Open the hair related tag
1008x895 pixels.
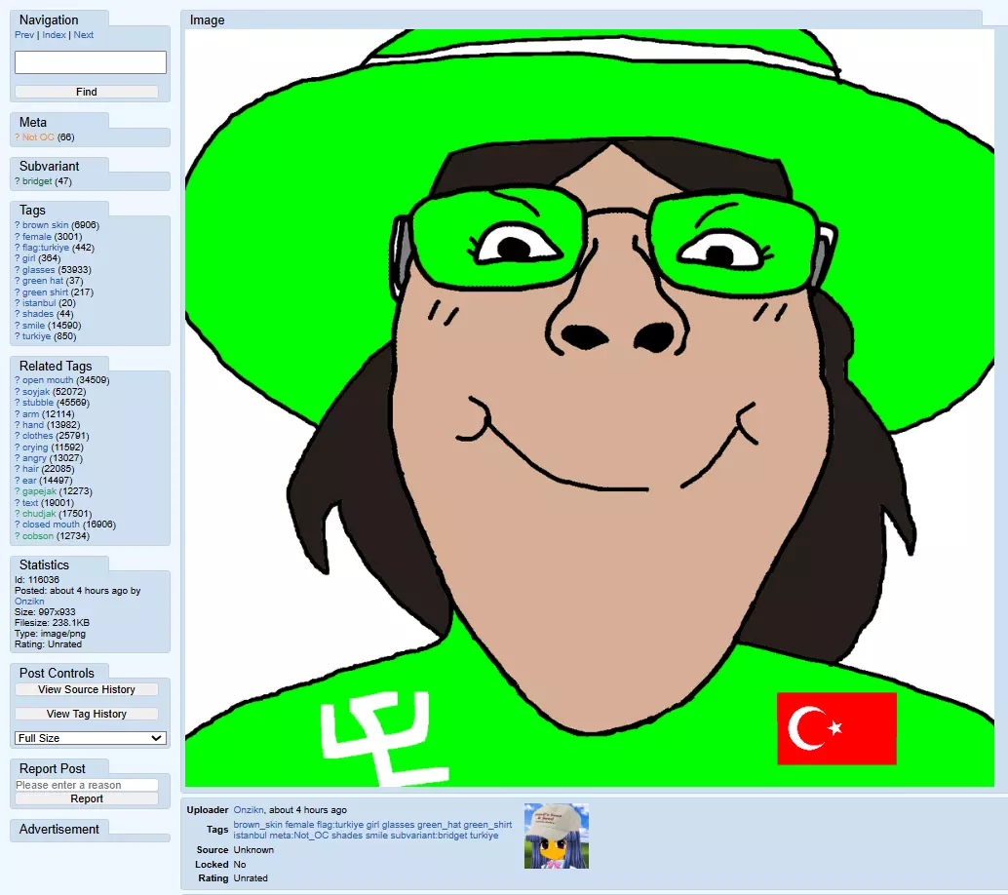[31, 469]
